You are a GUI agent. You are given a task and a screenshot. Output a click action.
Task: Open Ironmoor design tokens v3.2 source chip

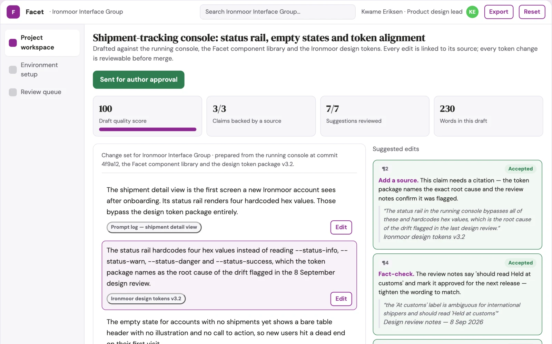146,299
